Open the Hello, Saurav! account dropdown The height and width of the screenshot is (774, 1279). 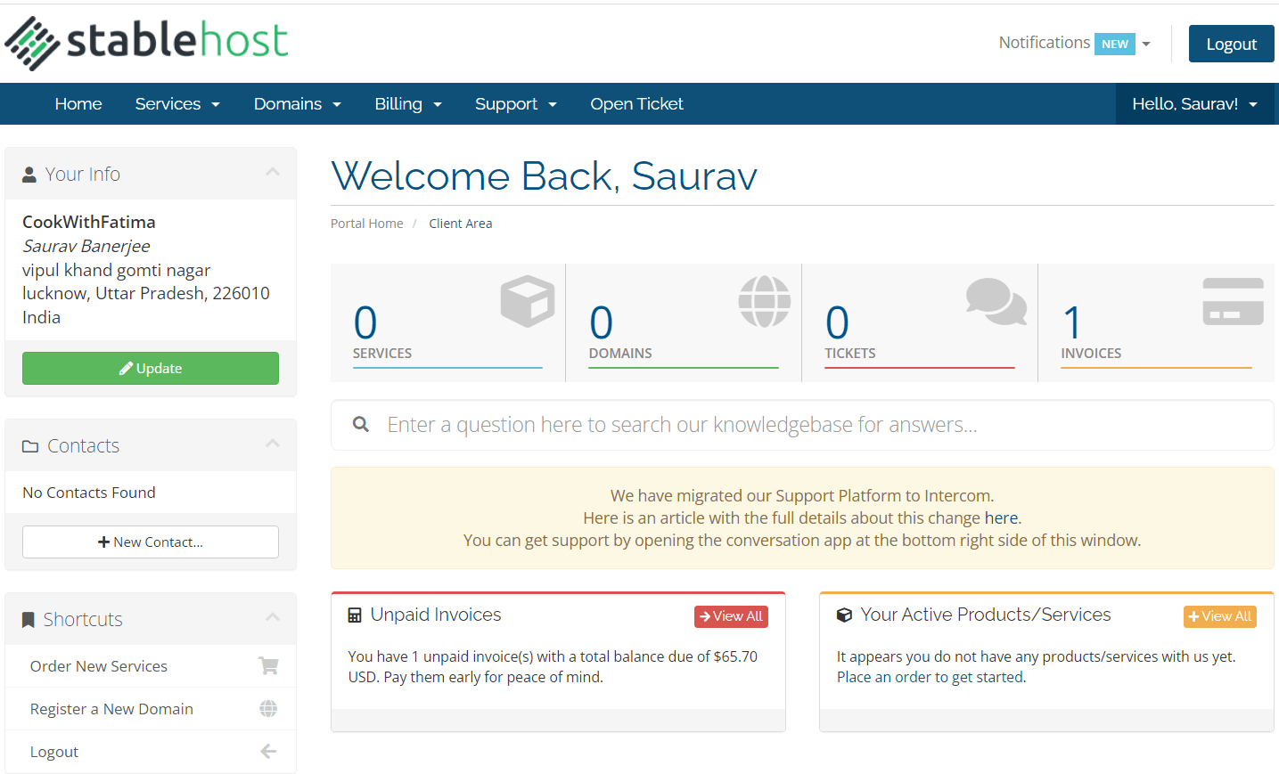1195,103
